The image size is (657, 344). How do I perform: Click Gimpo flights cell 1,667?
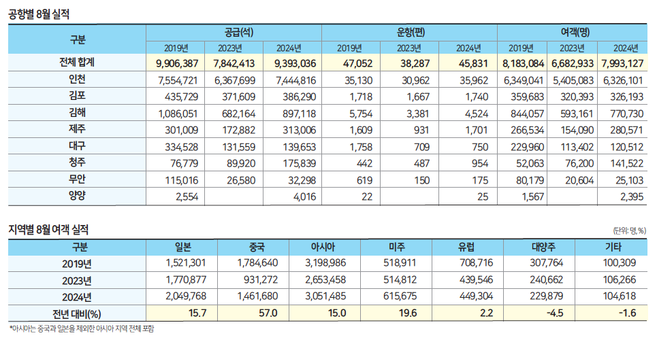click(418, 97)
